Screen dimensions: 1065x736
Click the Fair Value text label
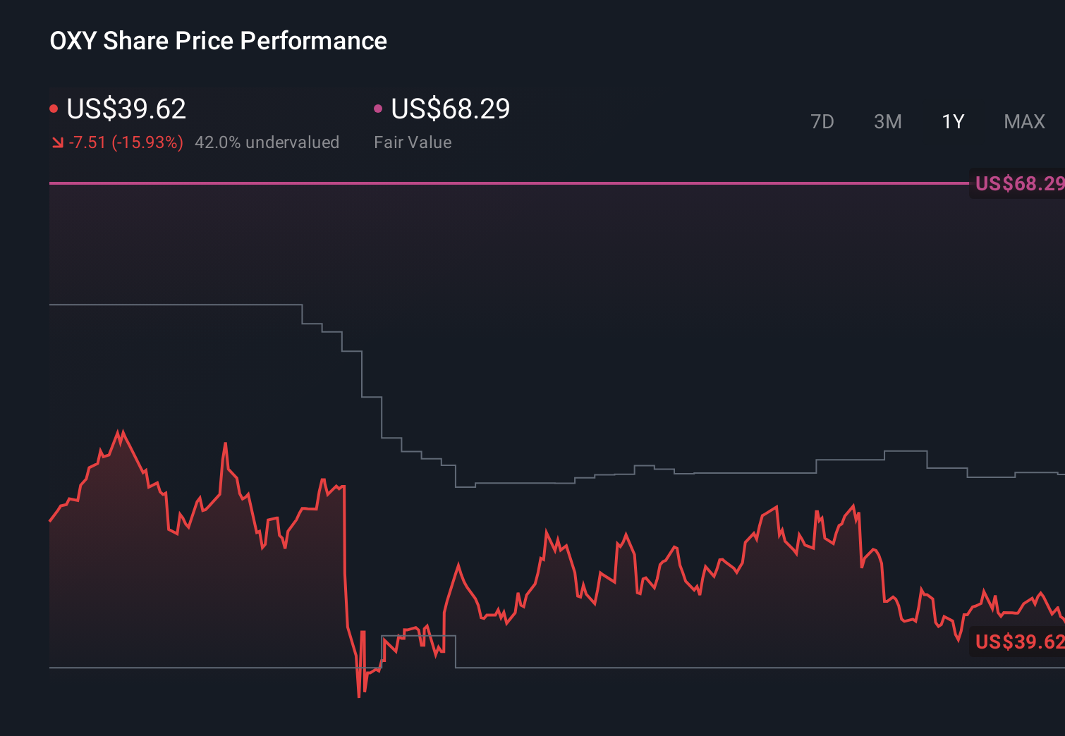click(413, 142)
